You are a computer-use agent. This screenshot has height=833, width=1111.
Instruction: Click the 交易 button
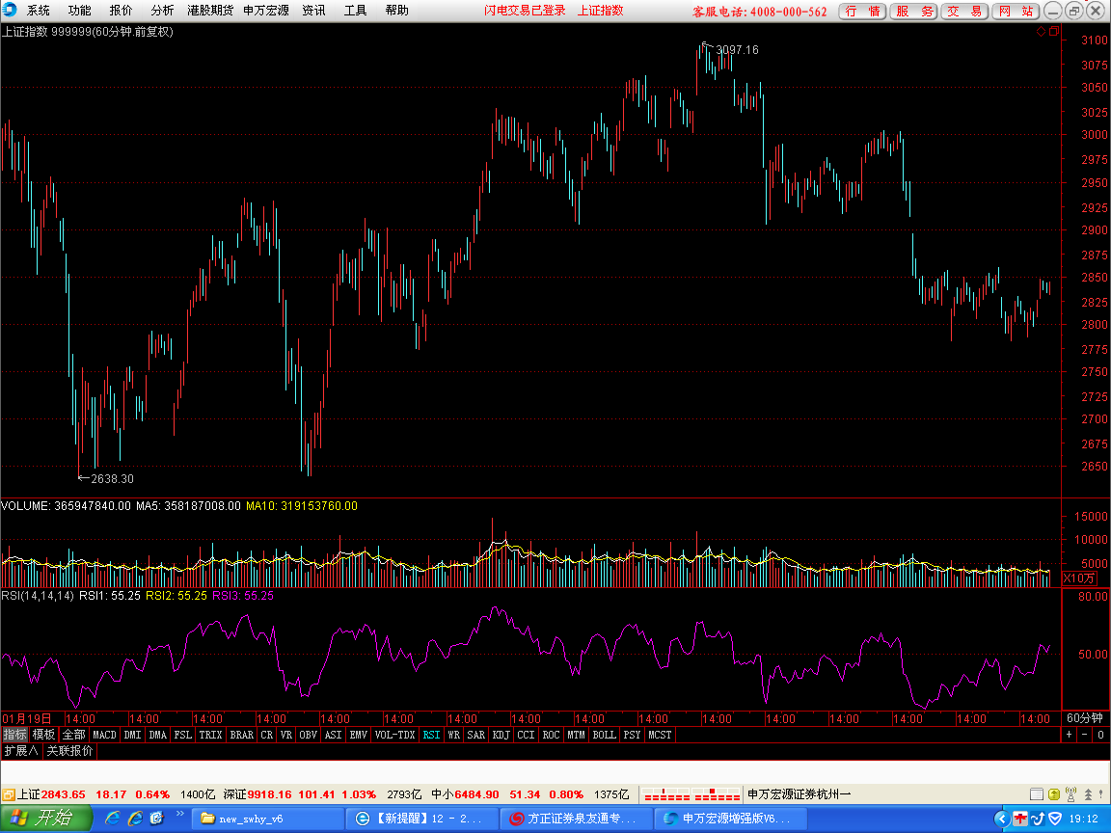click(964, 11)
